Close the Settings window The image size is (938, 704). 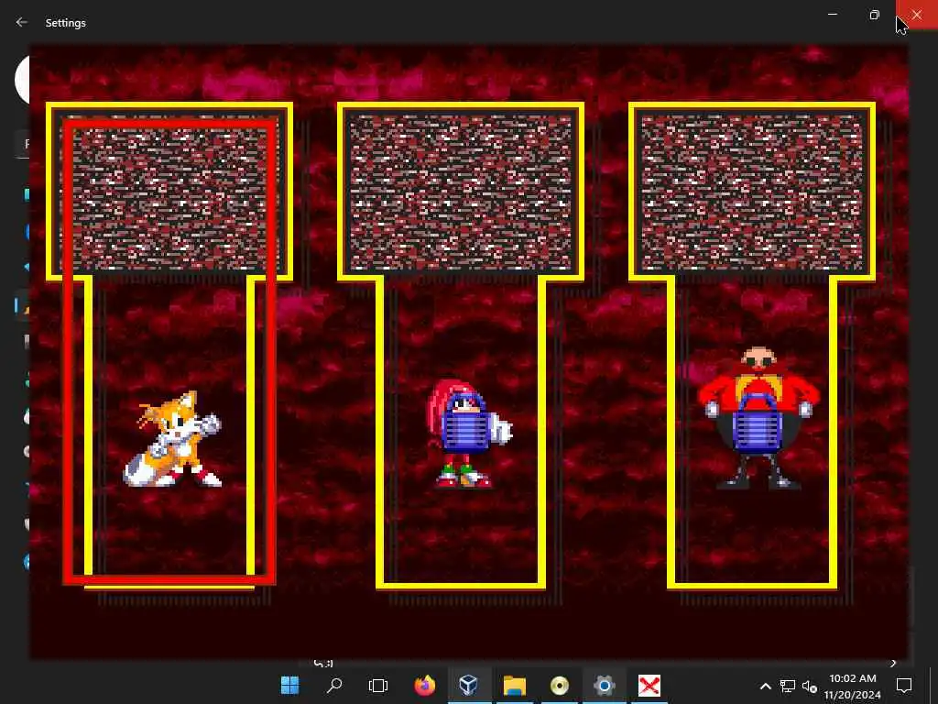916,15
